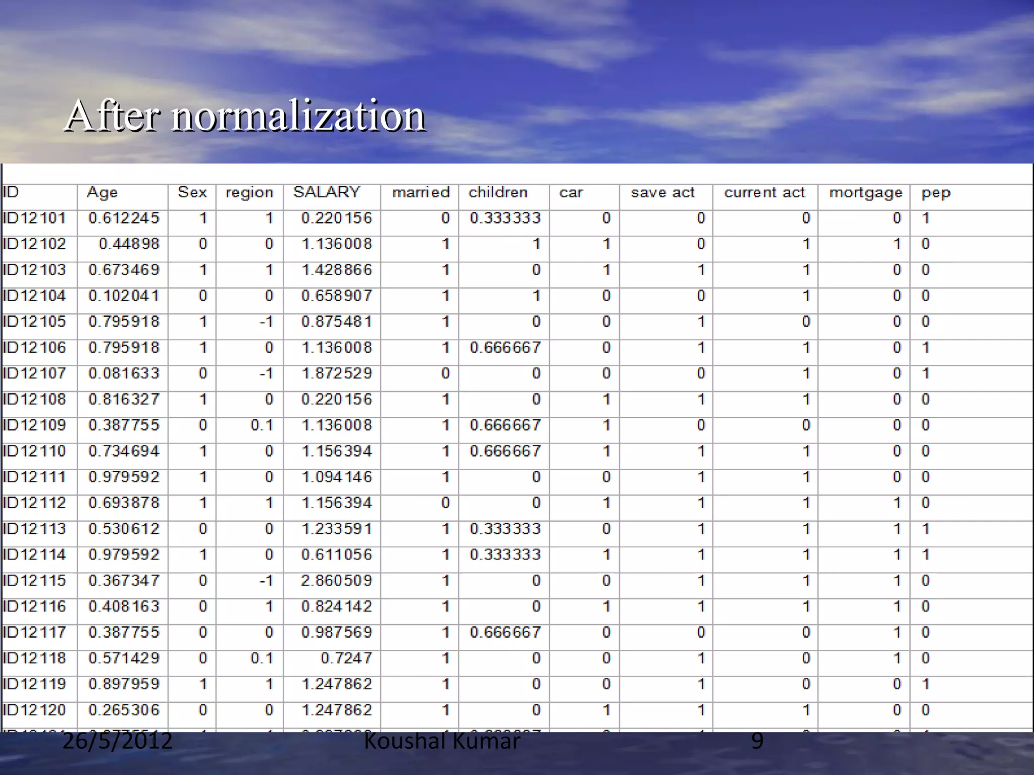The width and height of the screenshot is (1034, 775).
Task: Click SALARY value 1.428866
Action: point(337,270)
